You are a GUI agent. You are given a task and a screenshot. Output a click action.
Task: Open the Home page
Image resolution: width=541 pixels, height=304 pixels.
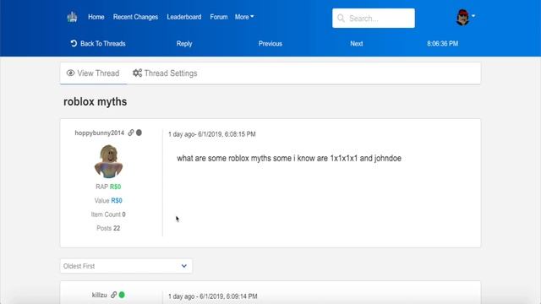(96, 17)
